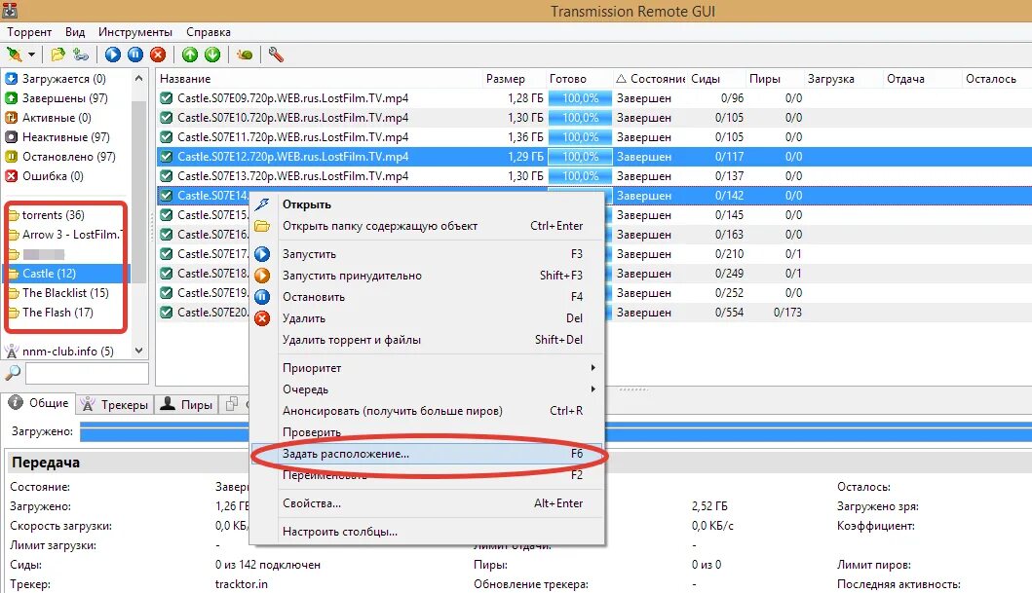Open the Инструменты menu
The height and width of the screenshot is (593, 1032).
[x=135, y=31]
